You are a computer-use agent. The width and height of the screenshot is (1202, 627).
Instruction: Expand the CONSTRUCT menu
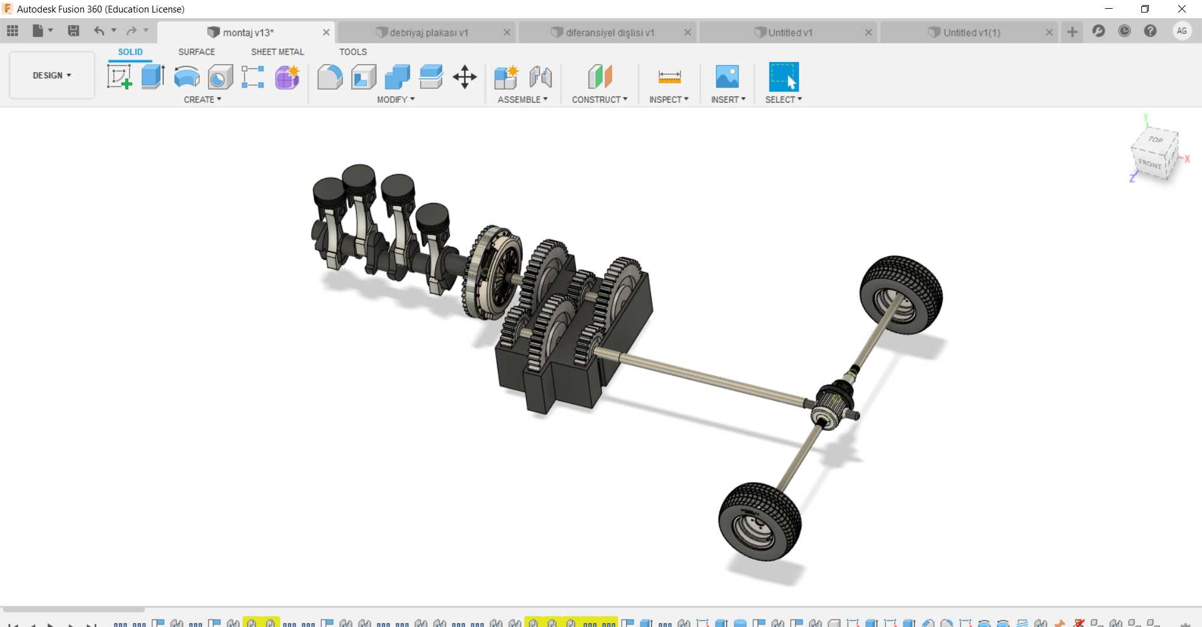[x=600, y=100]
